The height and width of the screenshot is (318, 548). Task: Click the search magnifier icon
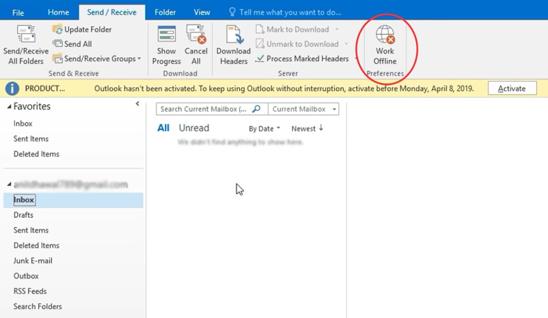(x=256, y=109)
